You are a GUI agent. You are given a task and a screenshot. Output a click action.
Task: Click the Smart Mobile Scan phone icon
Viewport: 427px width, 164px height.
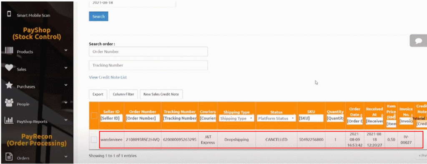[9, 14]
